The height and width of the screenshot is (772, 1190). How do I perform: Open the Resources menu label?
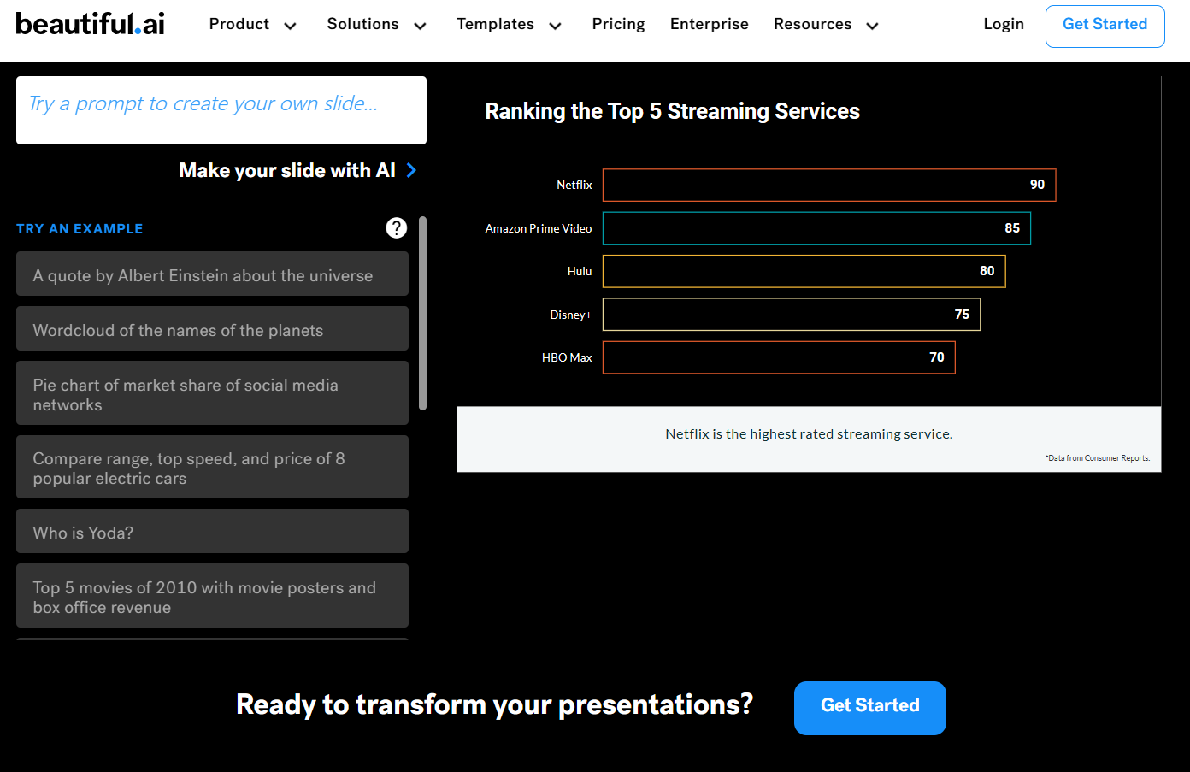tap(813, 24)
